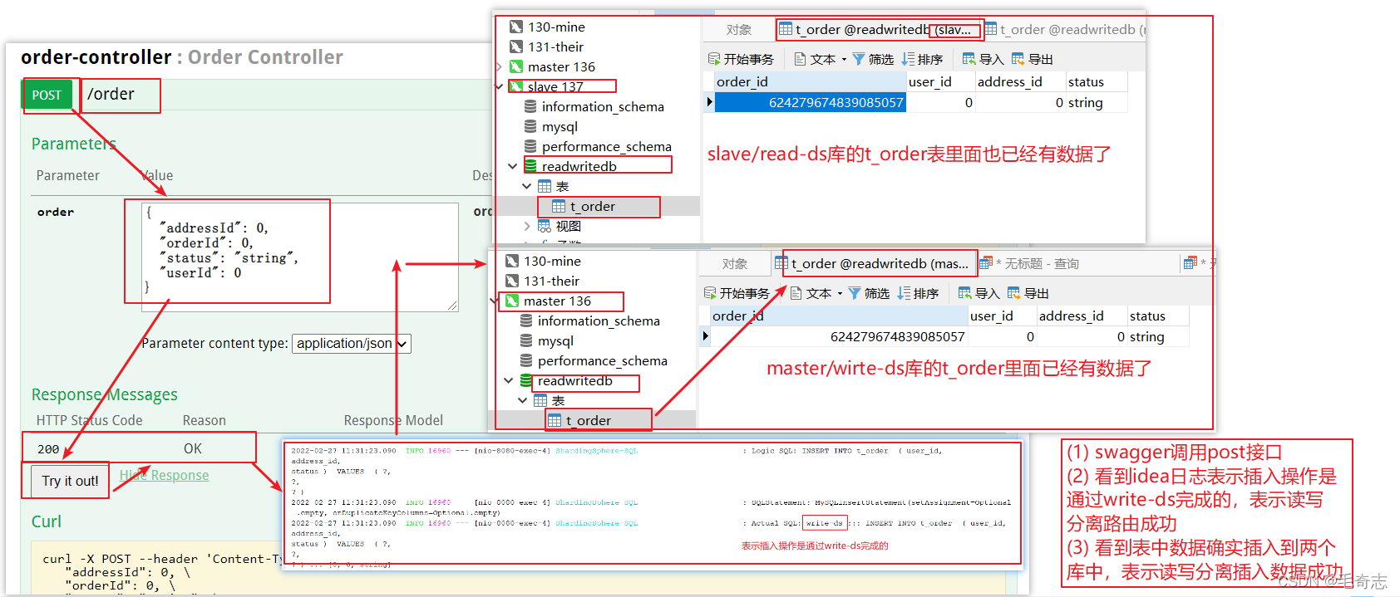The width and height of the screenshot is (1400, 597).
Task: Click order_id column header in slave table
Action: click(811, 81)
